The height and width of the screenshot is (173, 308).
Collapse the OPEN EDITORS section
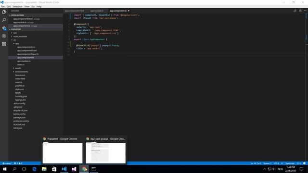(x=17, y=15)
